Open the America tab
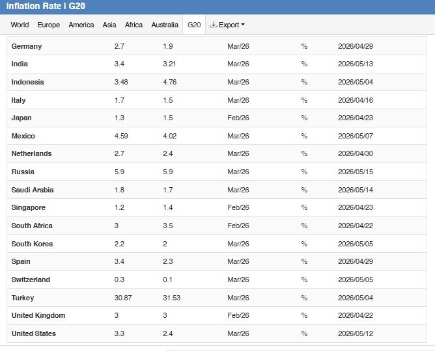 click(81, 25)
